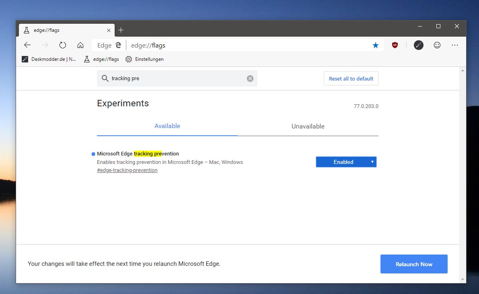This screenshot has width=479, height=294.
Task: Send feedback with the smiley icon
Action: point(437,45)
